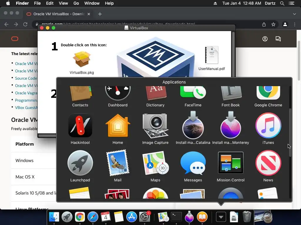Open the Edit menu

50,3
